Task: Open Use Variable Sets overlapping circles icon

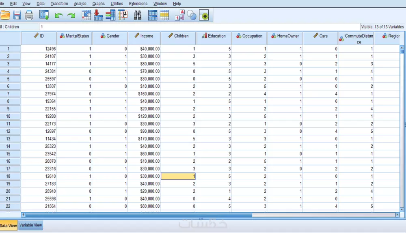Action: [x=192, y=15]
